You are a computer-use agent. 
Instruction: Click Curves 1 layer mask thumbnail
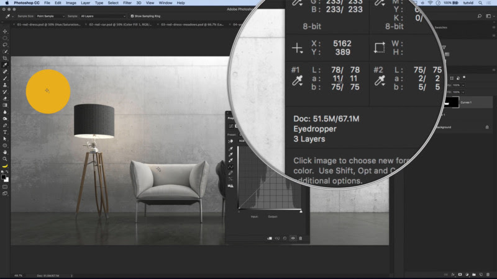click(x=451, y=102)
